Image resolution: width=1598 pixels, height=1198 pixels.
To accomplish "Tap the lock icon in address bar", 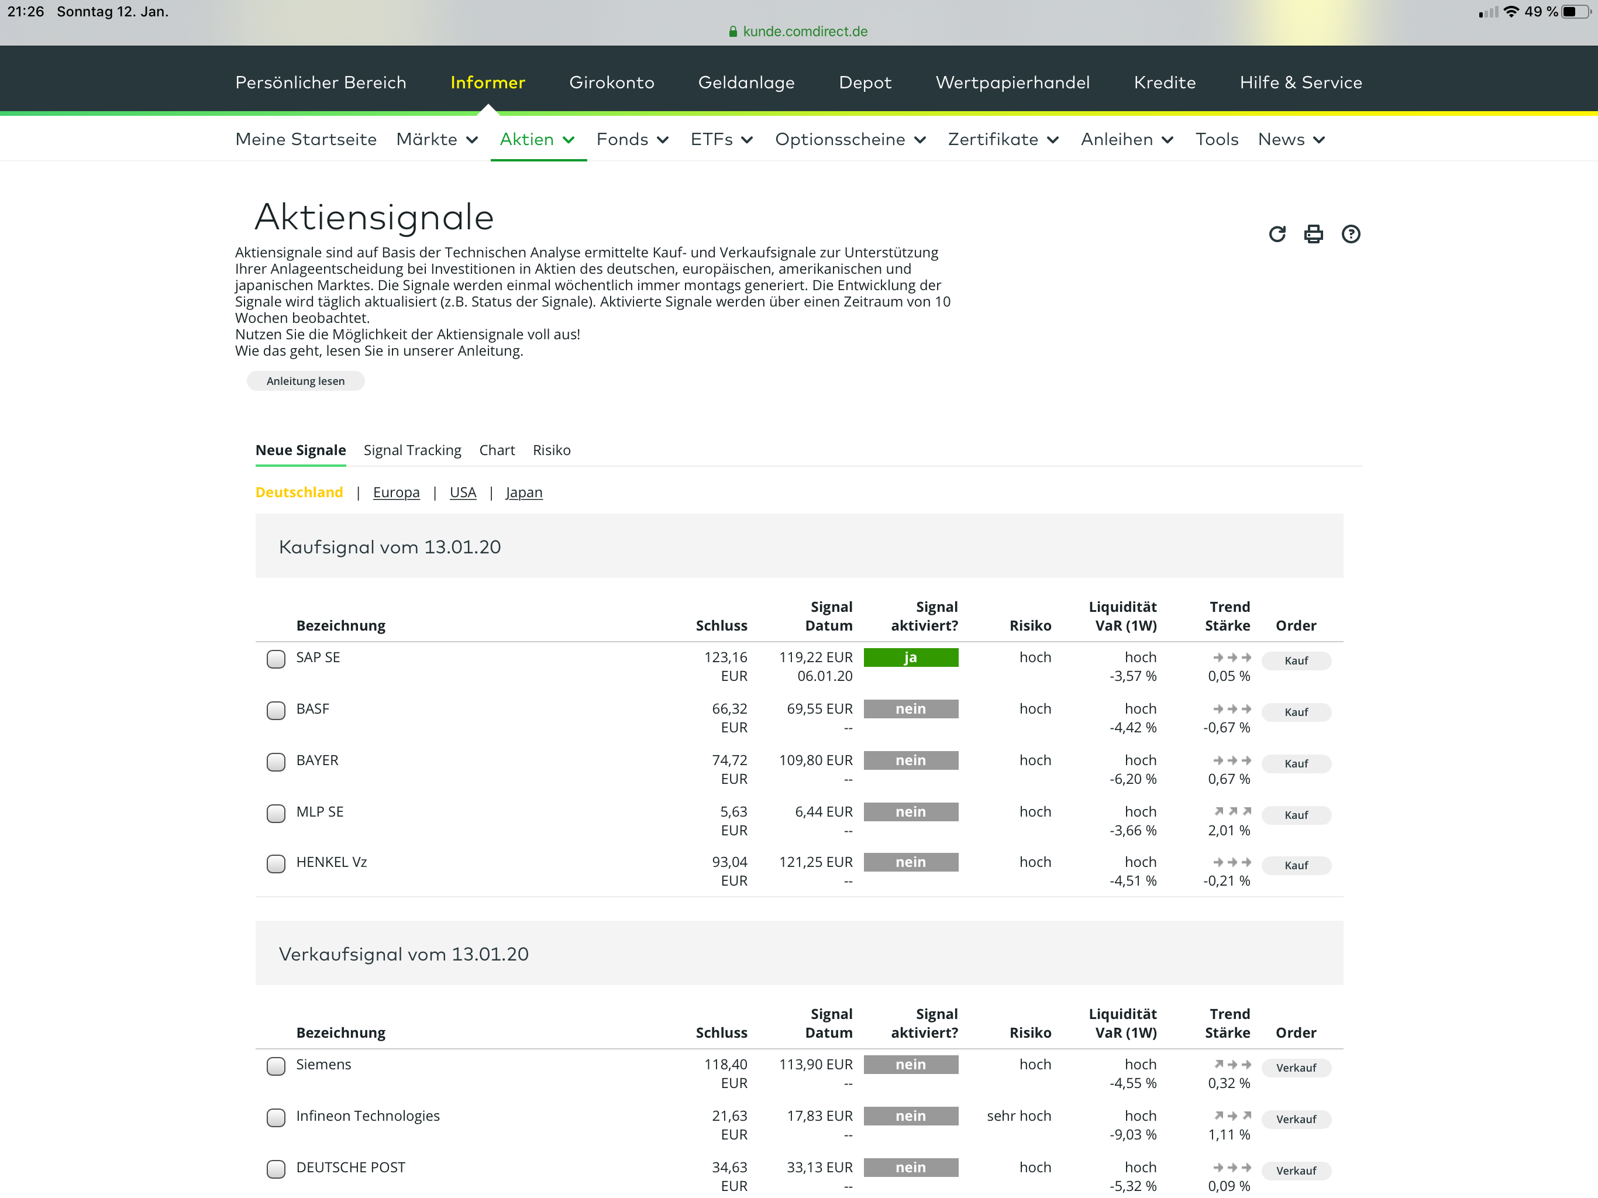I will pos(733,32).
